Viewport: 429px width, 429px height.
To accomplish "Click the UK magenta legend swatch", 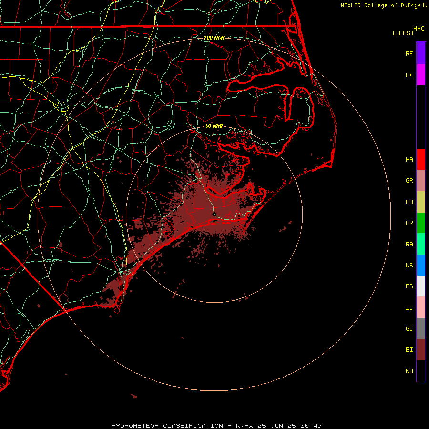I will pos(421,75).
